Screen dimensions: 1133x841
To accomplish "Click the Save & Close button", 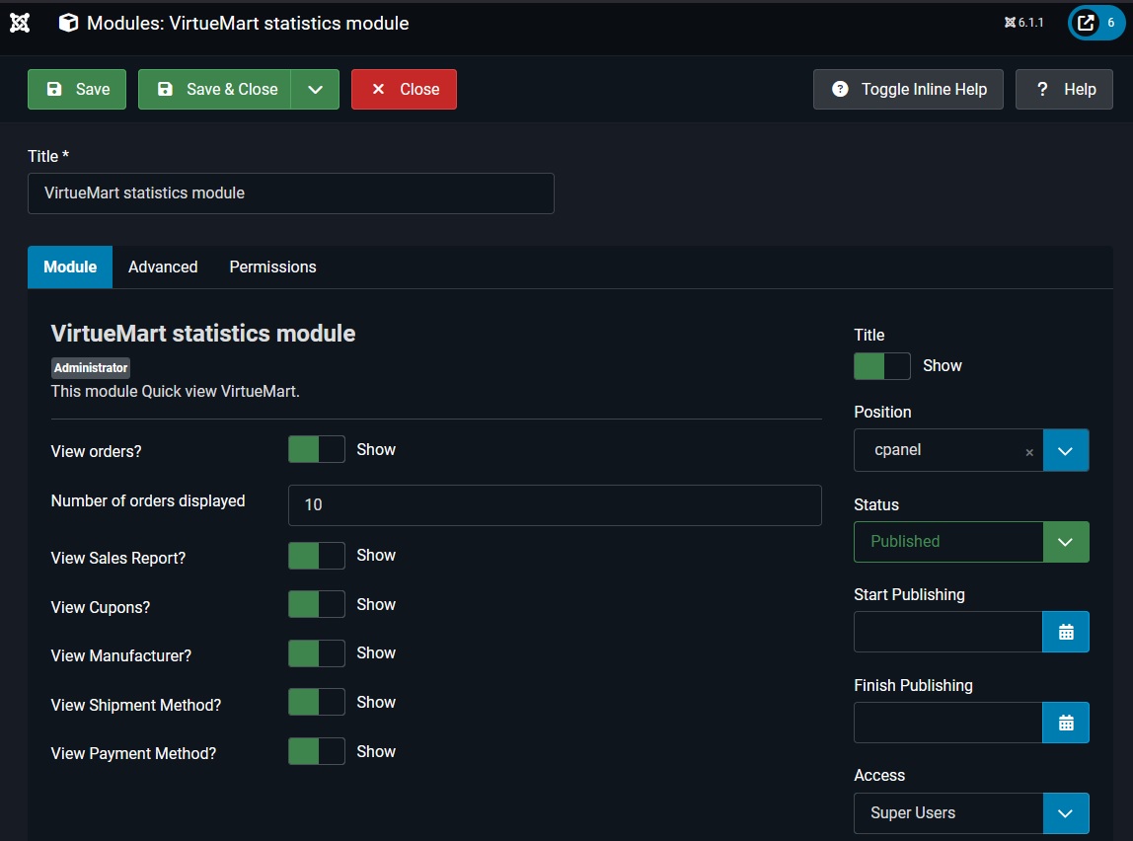I will [214, 90].
